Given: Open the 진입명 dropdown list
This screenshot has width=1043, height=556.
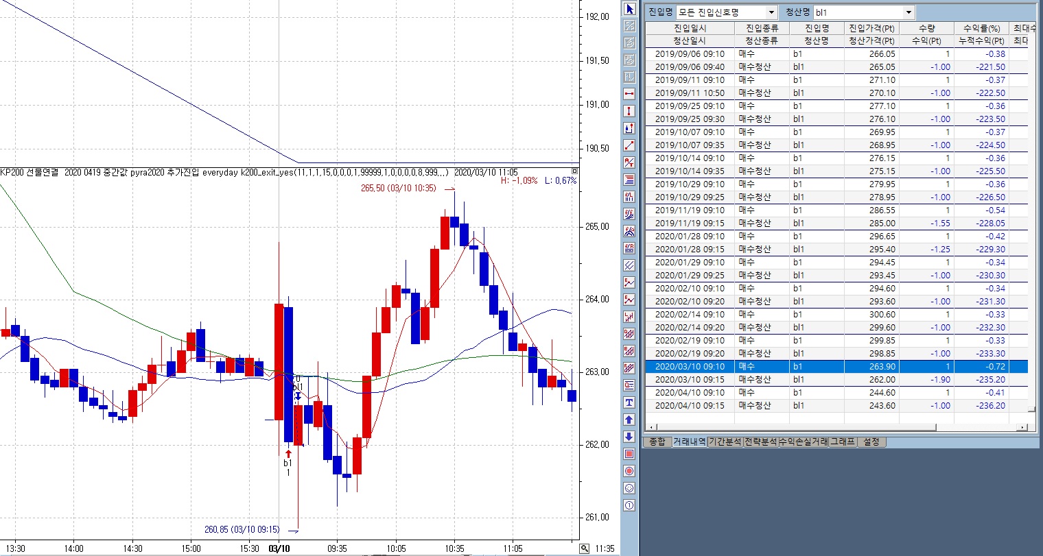Looking at the screenshot, I should (x=772, y=12).
